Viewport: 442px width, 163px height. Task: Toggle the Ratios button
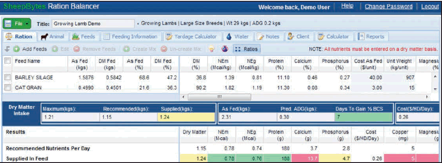246,49
